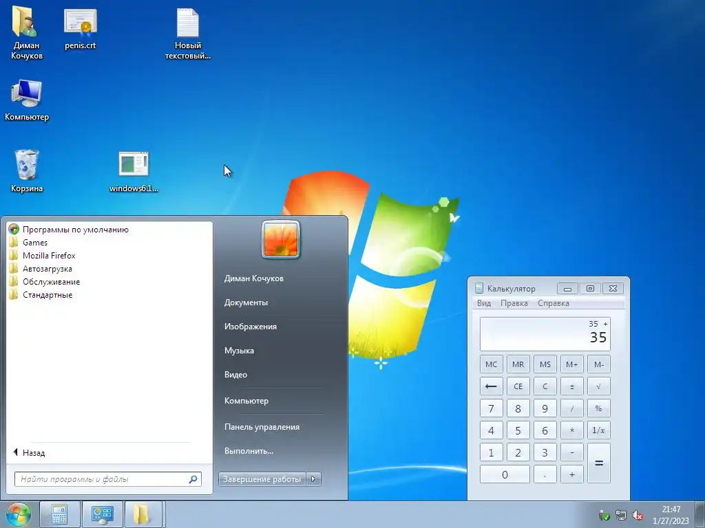The height and width of the screenshot is (528, 705).
Task: Click digit 0 on the calculator
Action: tap(505, 474)
